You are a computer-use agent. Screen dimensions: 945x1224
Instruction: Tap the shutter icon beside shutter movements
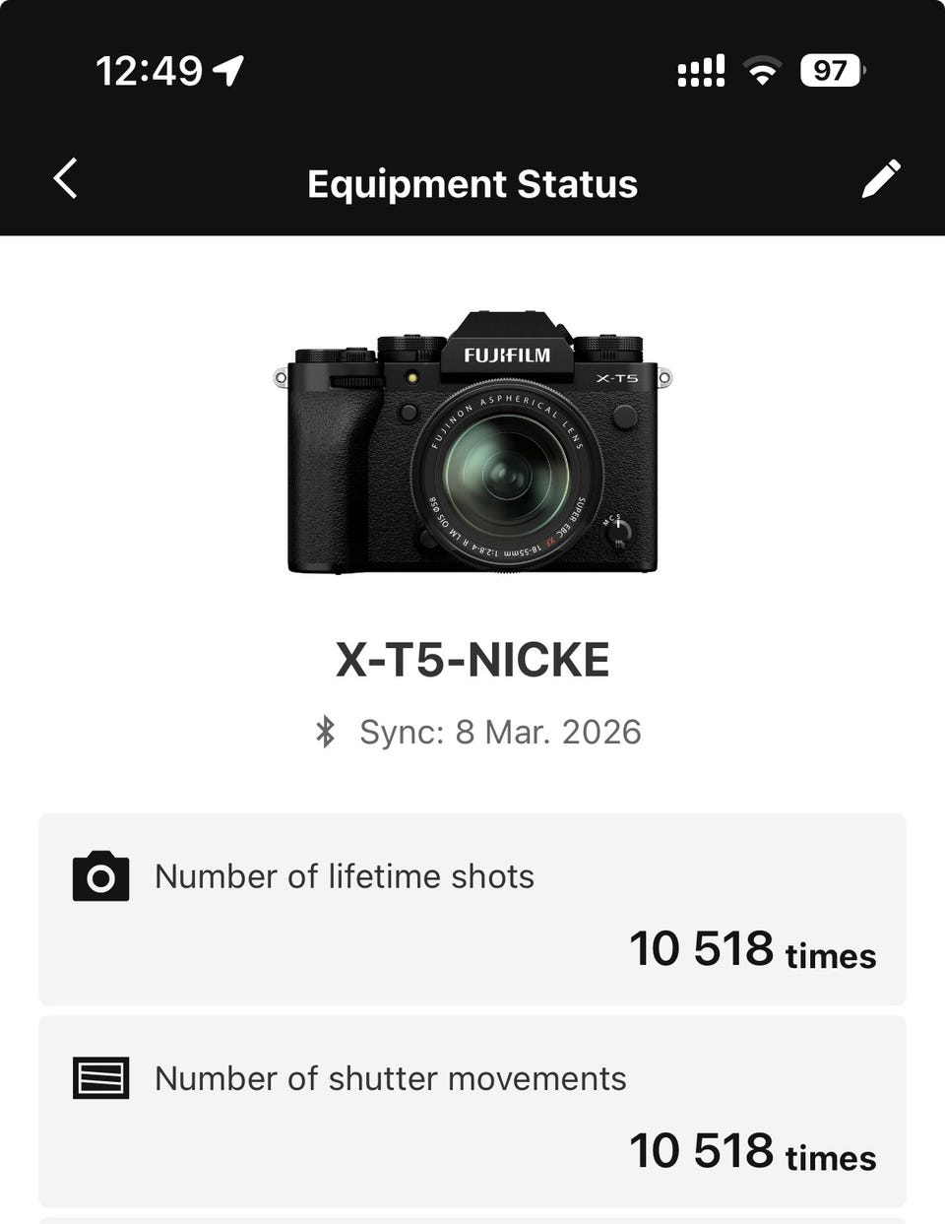click(100, 1078)
